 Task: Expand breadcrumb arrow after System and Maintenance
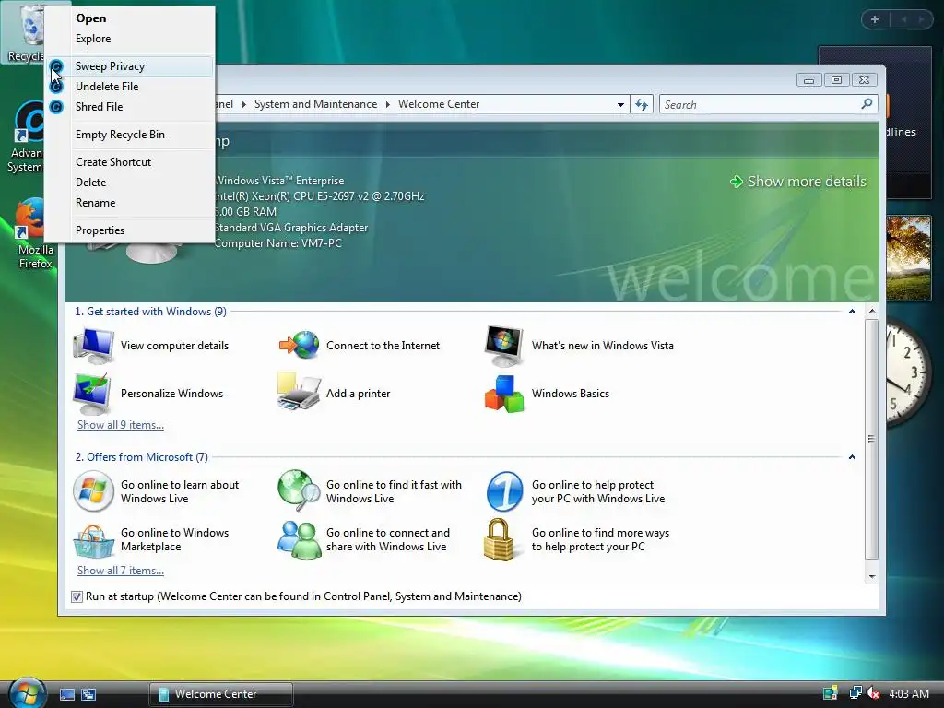[388, 104]
